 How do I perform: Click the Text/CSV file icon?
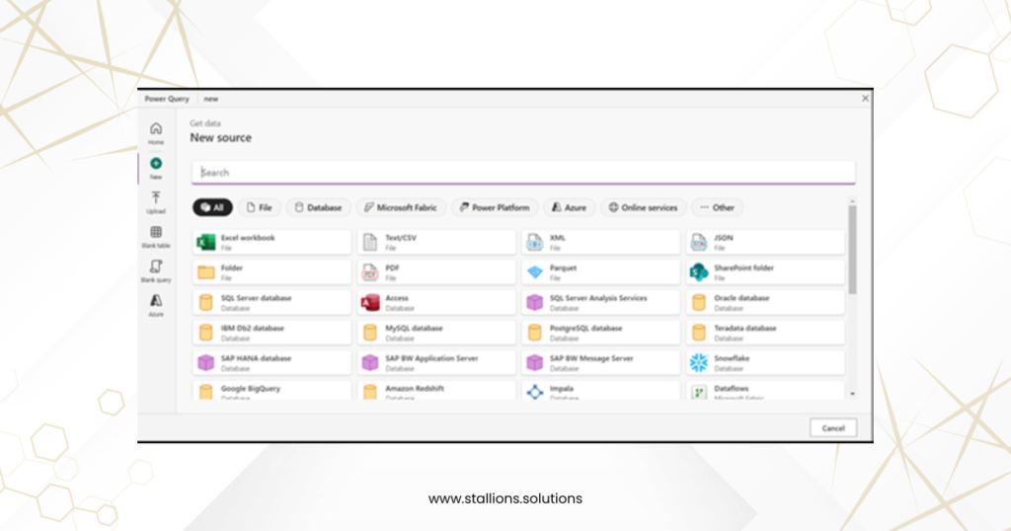[370, 242]
